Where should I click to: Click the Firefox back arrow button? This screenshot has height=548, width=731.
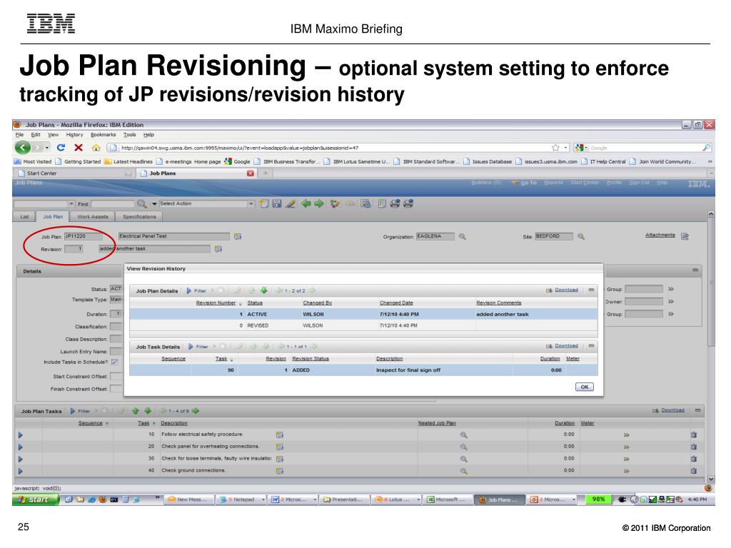pyautogui.click(x=23, y=148)
